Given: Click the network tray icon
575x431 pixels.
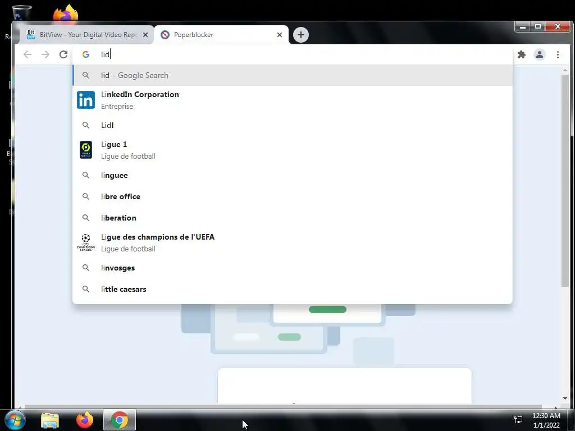Looking at the screenshot, I should [518, 420].
